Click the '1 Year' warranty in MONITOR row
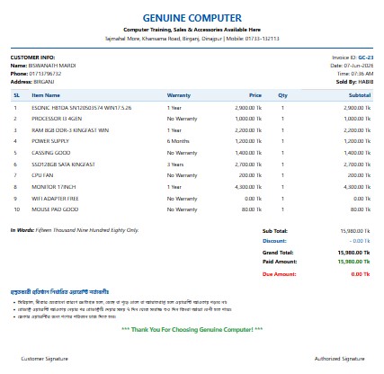The height and width of the screenshot is (374, 384). tap(174, 187)
